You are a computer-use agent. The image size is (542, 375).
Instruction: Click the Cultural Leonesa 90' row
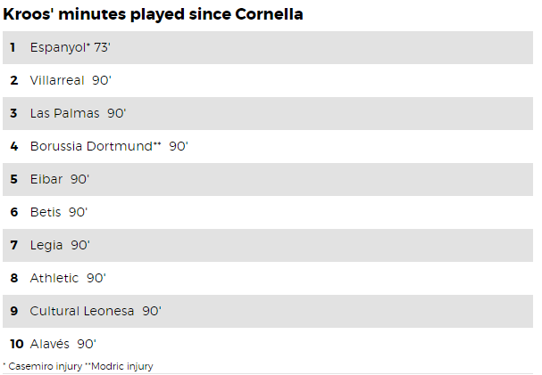[x=268, y=311]
